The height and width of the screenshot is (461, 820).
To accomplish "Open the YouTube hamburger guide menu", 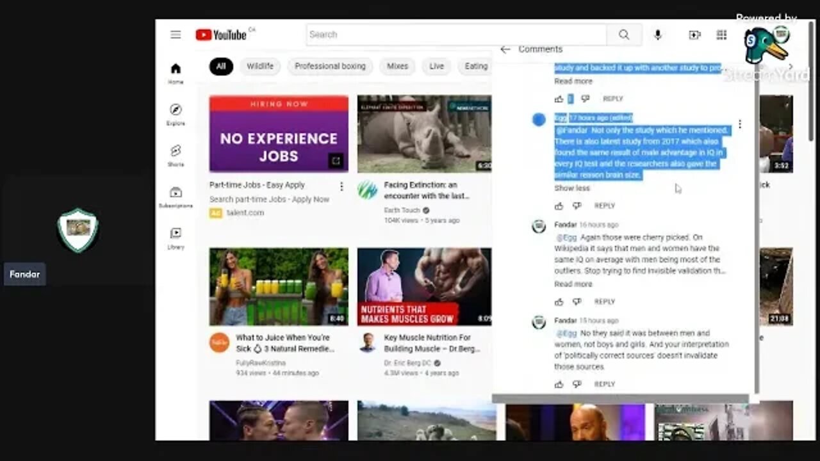I will pos(176,35).
